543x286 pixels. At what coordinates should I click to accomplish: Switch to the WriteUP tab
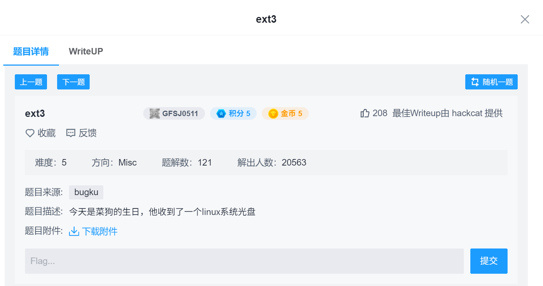[86, 51]
